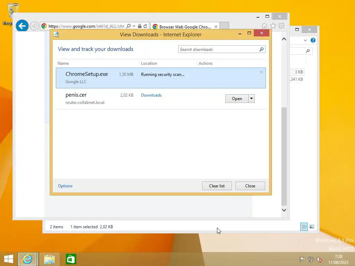Open the IE Tools gear icon
The image size is (355, 266).
[x=282, y=26]
